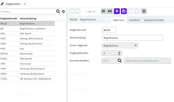Click the Omschrijving input field
Viewport: 174px width, 102px height.
tap(132, 38)
